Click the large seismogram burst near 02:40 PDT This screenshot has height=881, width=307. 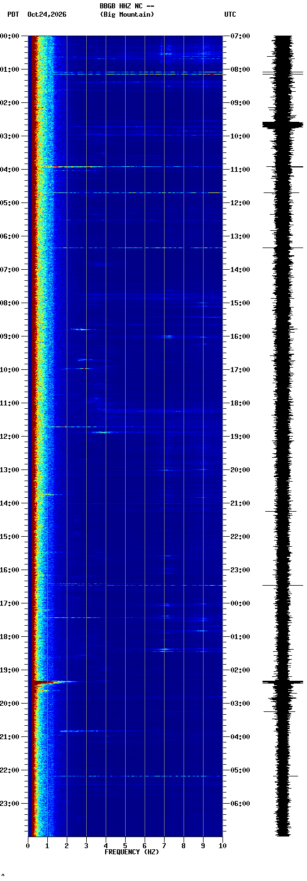pyautogui.click(x=283, y=125)
